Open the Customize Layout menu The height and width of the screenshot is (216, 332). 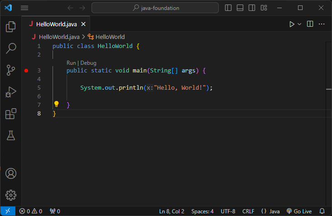(264, 8)
